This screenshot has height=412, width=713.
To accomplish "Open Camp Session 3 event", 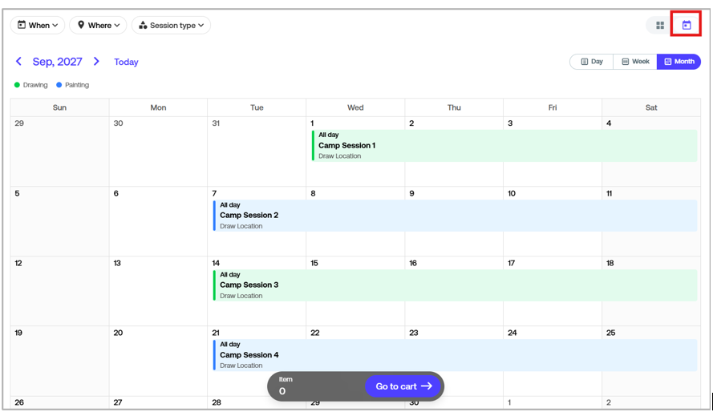I will pyautogui.click(x=456, y=285).
